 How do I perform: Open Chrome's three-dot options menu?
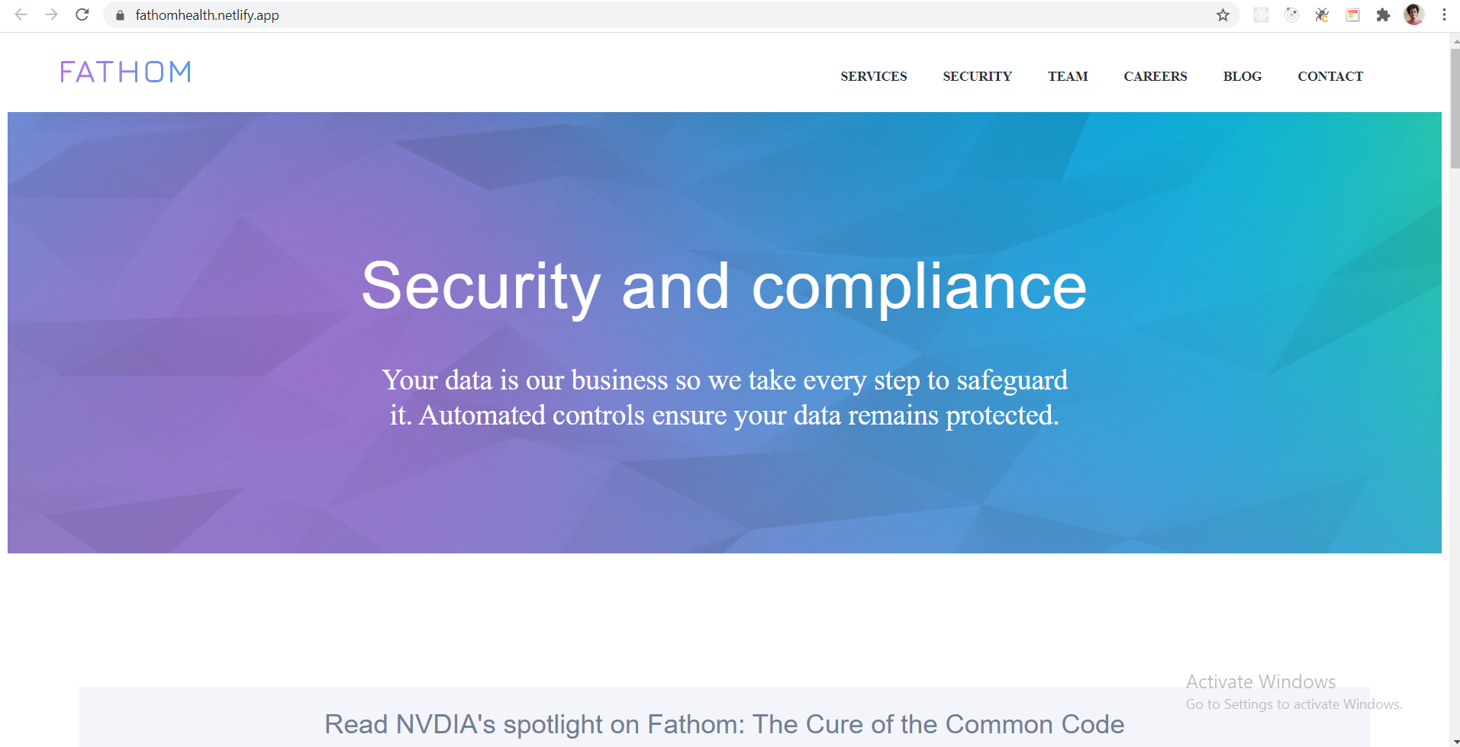1443,14
